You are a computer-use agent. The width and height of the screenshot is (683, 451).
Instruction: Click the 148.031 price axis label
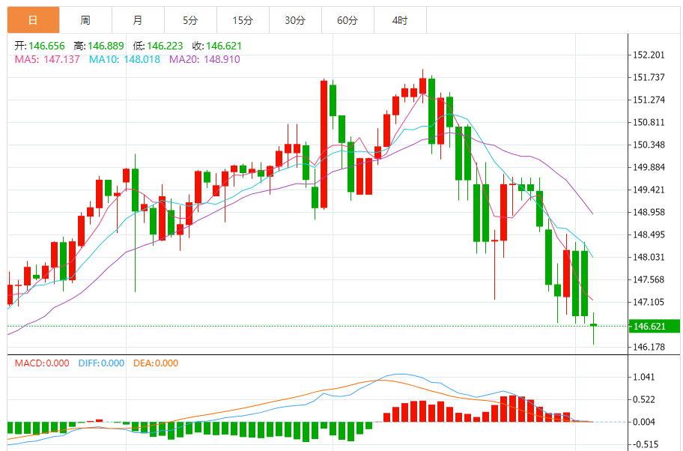click(x=649, y=257)
